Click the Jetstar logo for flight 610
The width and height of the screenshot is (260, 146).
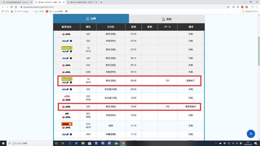pos(67,124)
